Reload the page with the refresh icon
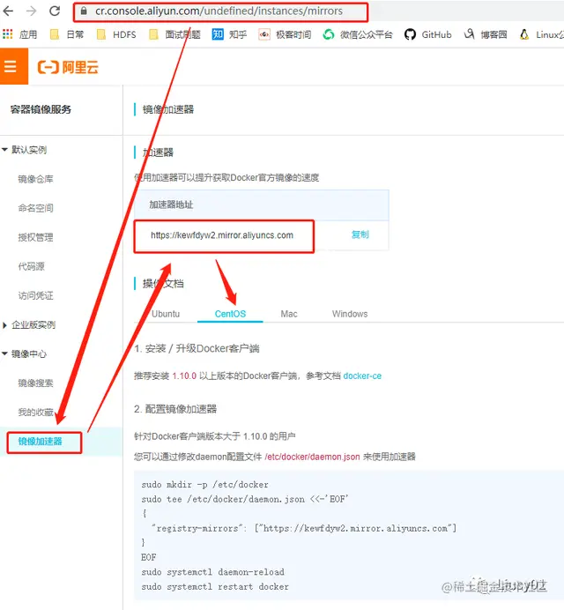 [55, 11]
